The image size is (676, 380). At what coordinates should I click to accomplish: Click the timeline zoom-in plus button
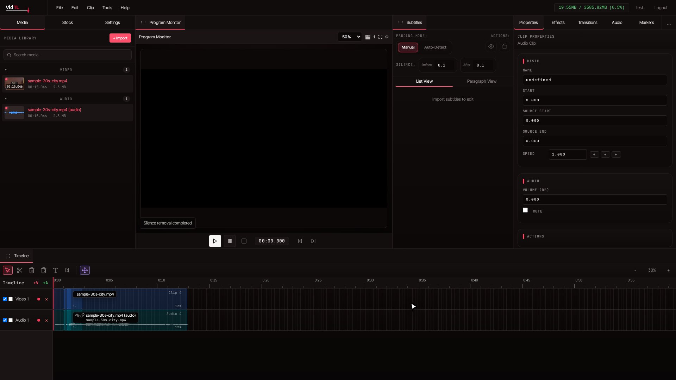(x=668, y=270)
